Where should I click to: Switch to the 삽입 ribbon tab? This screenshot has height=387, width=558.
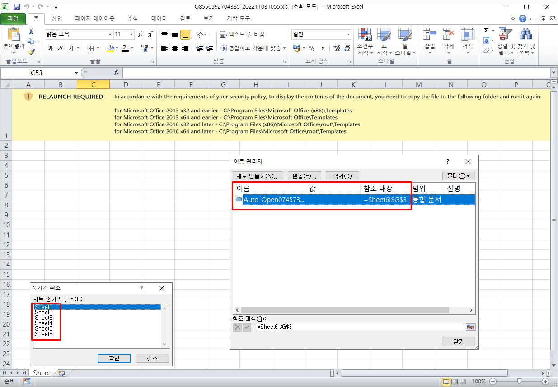pos(57,18)
